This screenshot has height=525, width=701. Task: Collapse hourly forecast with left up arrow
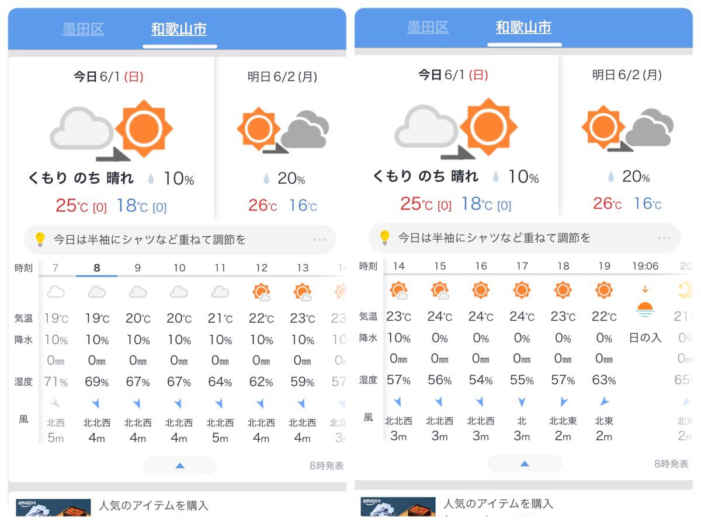(180, 466)
